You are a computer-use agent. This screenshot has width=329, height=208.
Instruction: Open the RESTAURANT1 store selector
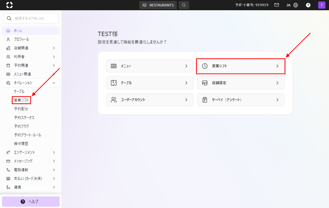pyautogui.click(x=158, y=5)
